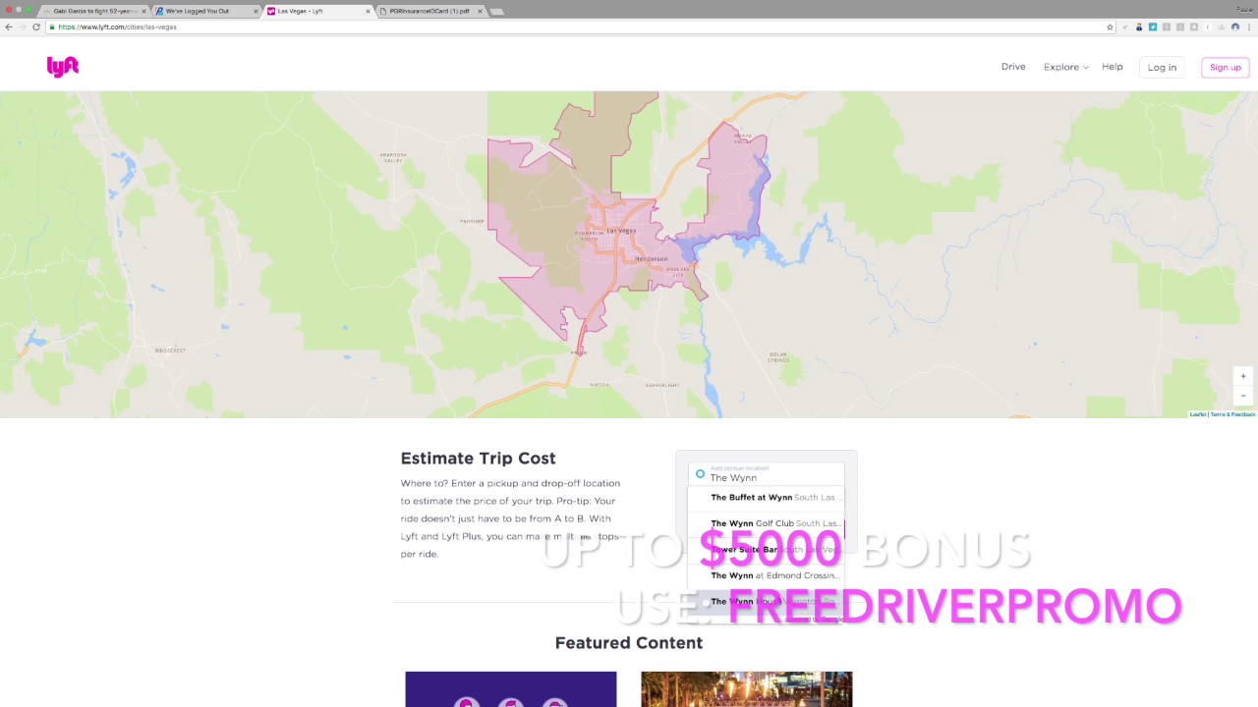The image size is (1258, 707).
Task: Open the night-scene featured content thumbnail
Action: click(x=747, y=689)
